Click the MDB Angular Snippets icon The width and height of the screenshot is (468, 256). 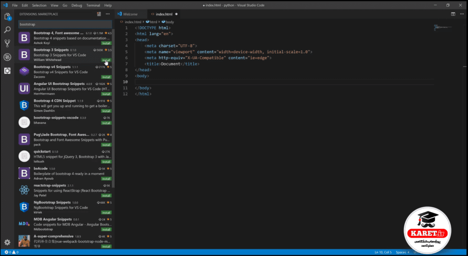(x=24, y=224)
